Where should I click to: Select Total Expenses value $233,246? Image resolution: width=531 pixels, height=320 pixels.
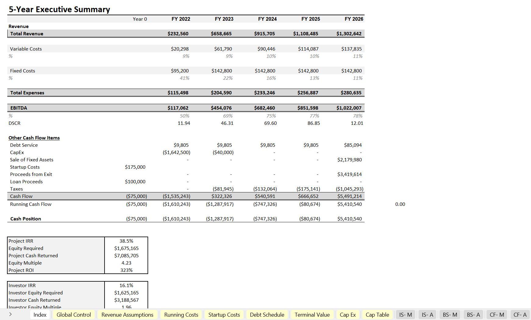coord(265,93)
